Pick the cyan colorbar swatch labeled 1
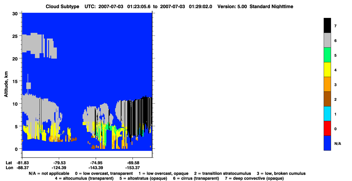Image resolution: width=352 pixels, height=181 pixels. (x=327, y=113)
